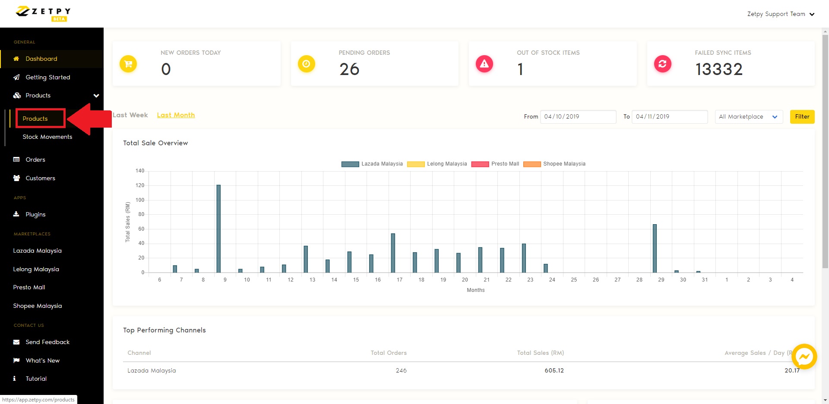Click the Pending Orders count 26
Image resolution: width=829 pixels, height=404 pixels.
point(349,69)
